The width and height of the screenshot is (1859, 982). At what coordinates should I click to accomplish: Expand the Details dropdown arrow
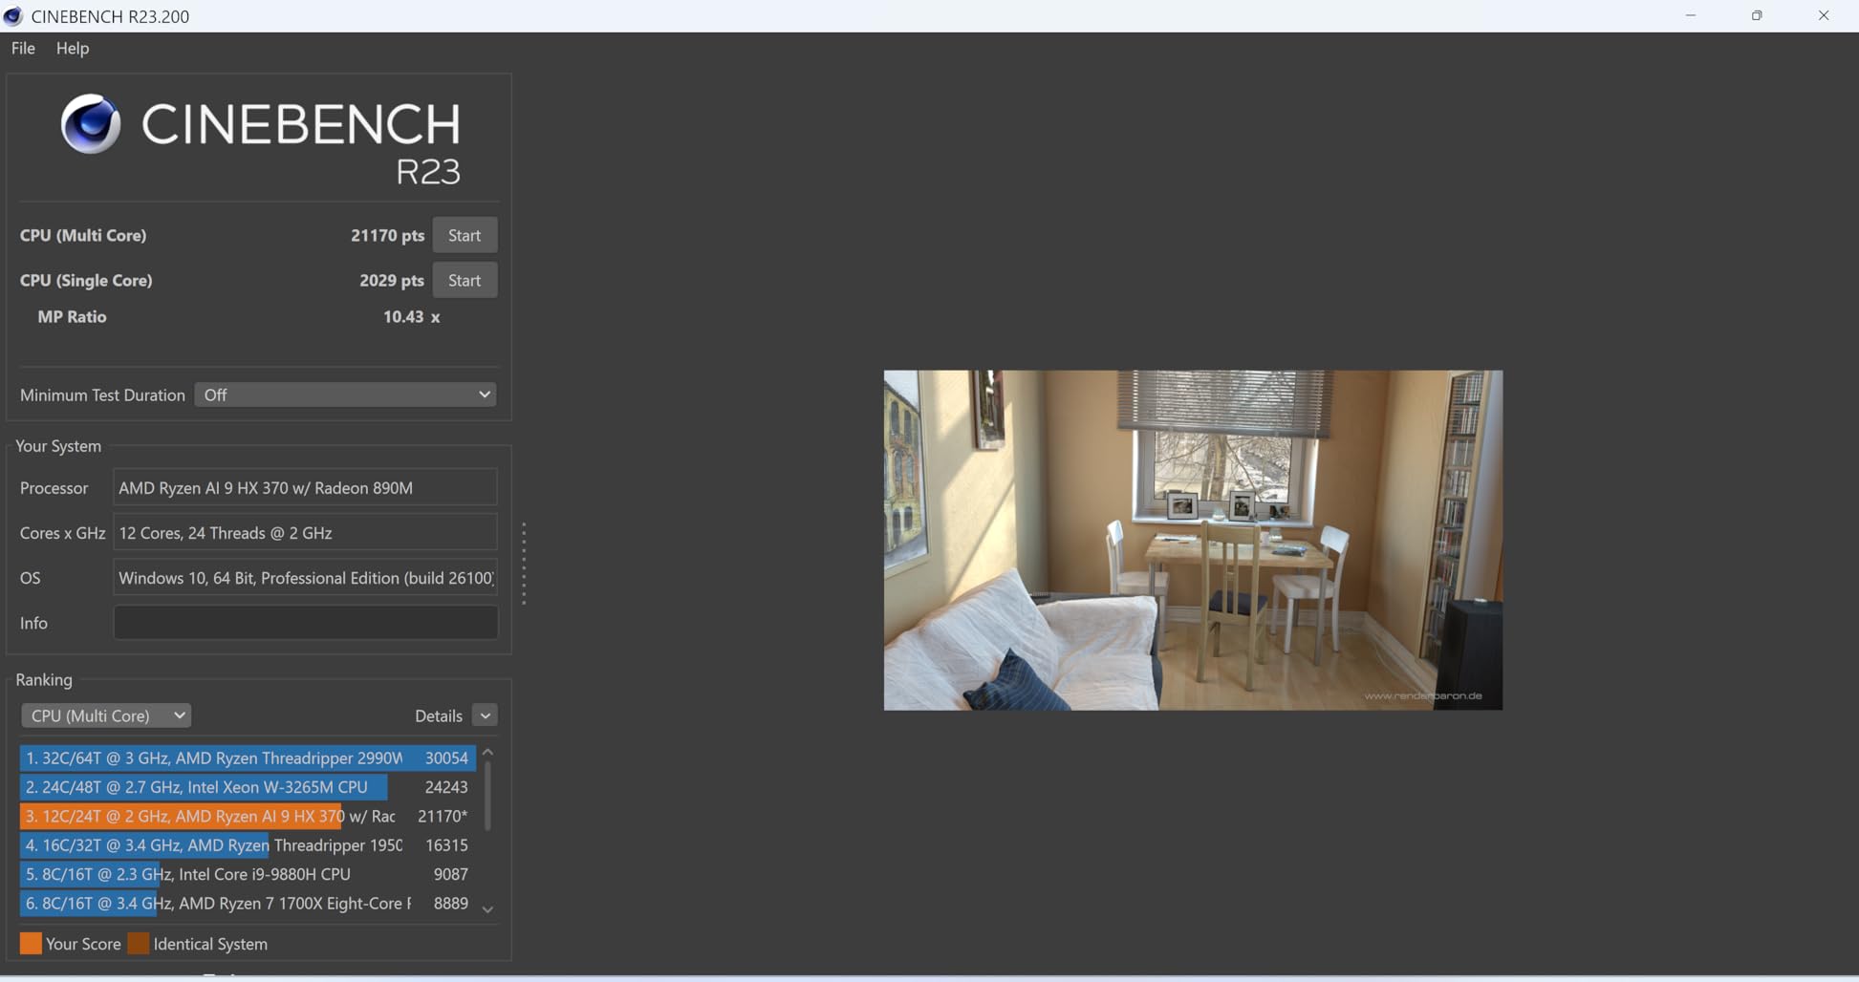(x=485, y=715)
